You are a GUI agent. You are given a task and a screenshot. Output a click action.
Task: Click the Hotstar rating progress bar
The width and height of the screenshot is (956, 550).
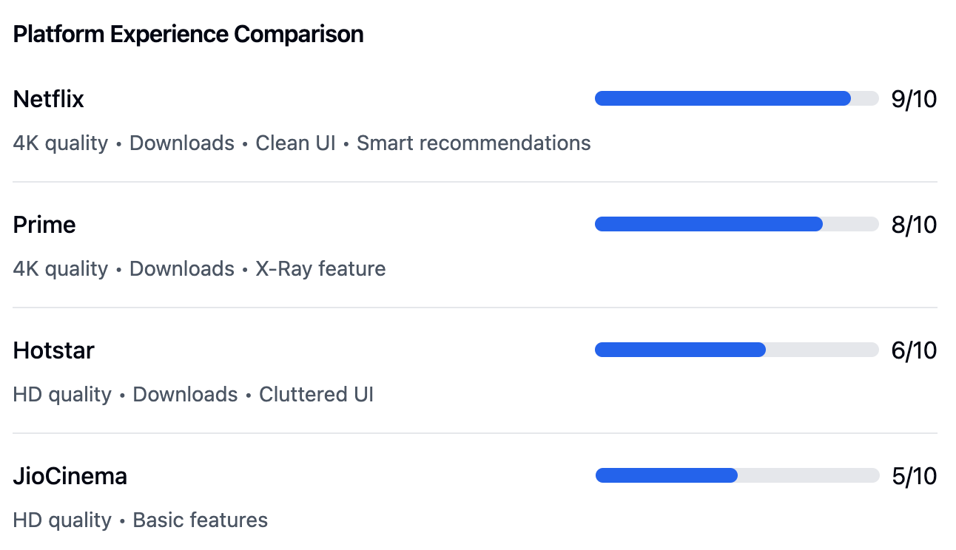click(736, 350)
